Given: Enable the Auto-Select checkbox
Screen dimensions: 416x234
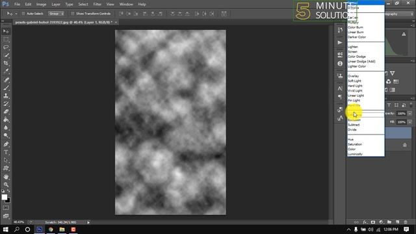Looking at the screenshot, I should click(x=23, y=14).
